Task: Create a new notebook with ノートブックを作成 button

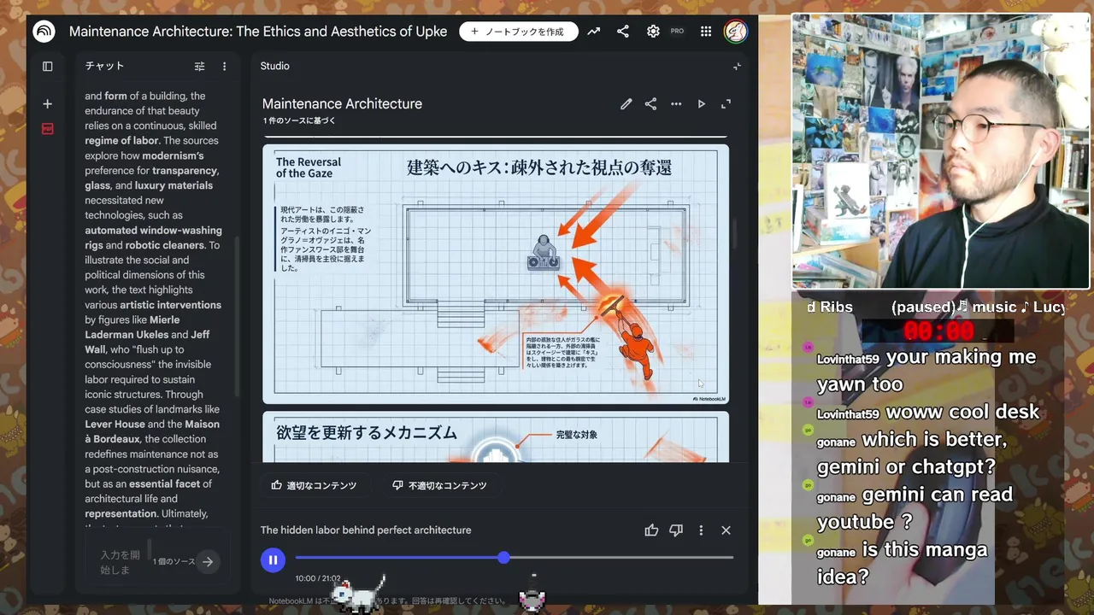Action: click(x=519, y=32)
